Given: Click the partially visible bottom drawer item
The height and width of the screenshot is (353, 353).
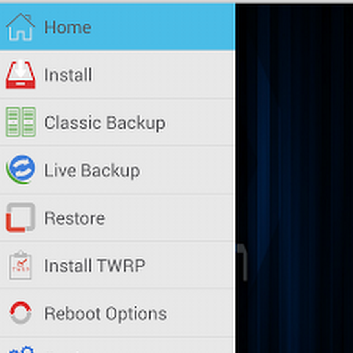Looking at the screenshot, I should pyautogui.click(x=118, y=345).
